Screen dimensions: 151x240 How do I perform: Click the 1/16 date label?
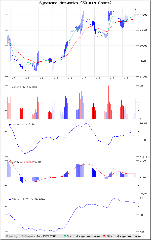(x=97, y=78)
